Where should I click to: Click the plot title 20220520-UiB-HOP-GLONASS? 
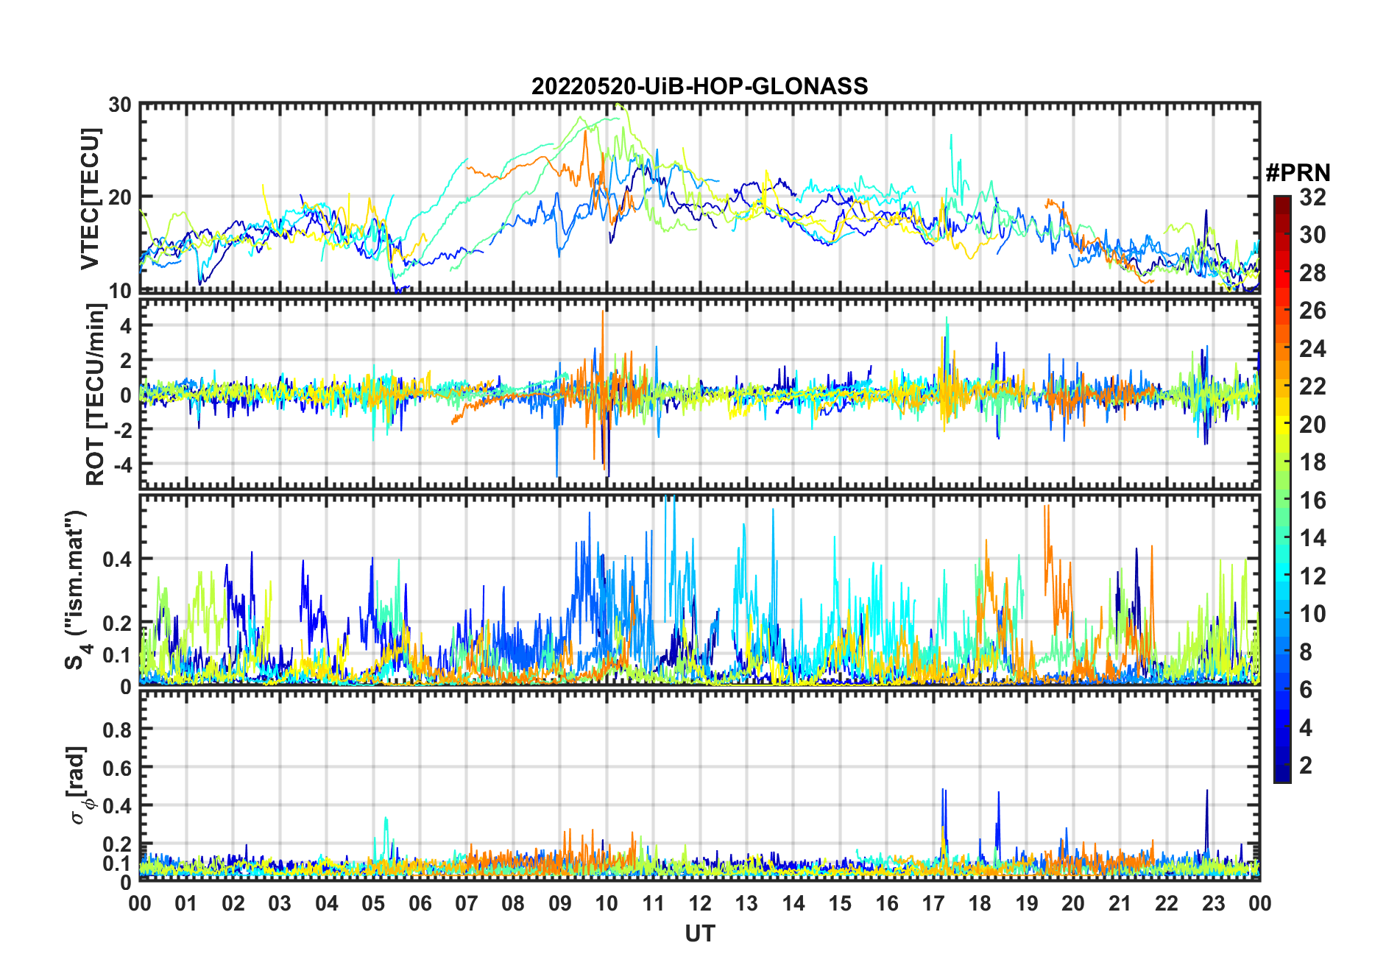click(x=699, y=86)
